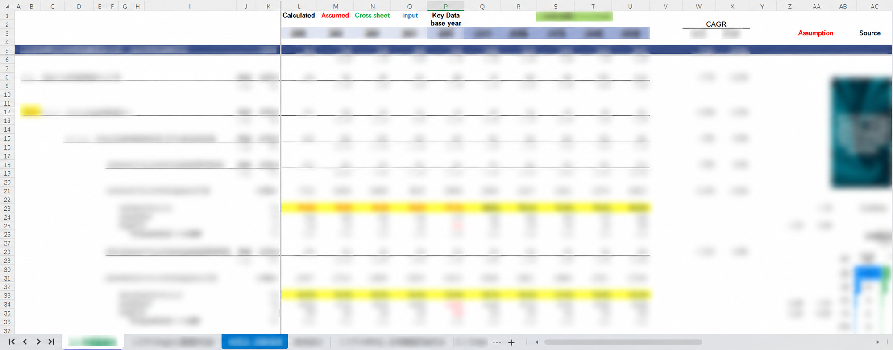The width and height of the screenshot is (893, 350).
Task: Select the red "Assumption" heading cell
Action: (815, 33)
